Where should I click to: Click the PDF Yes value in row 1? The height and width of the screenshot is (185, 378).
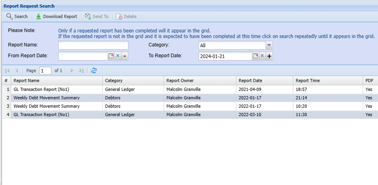pyautogui.click(x=369, y=89)
